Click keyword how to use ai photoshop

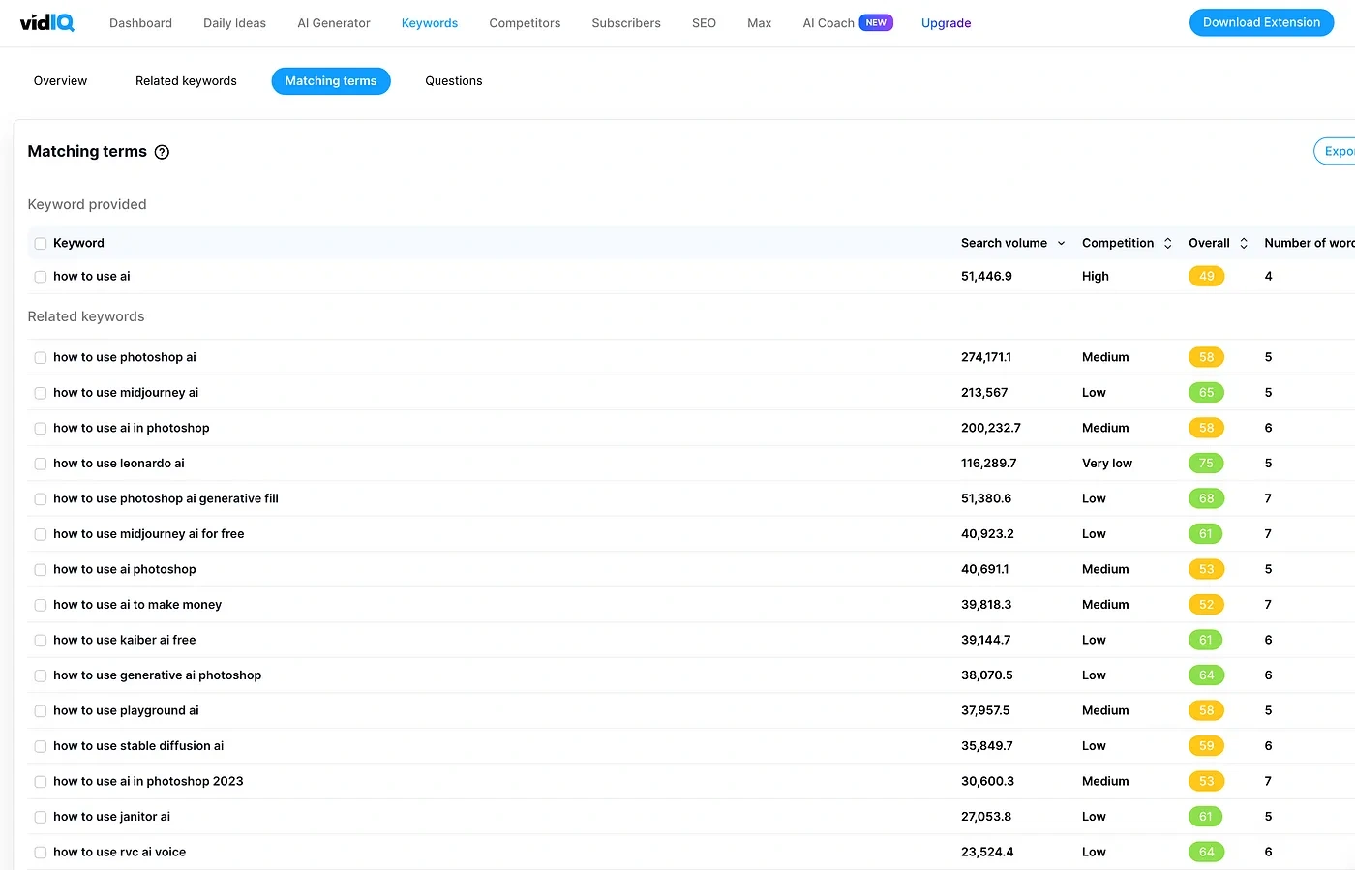tap(125, 569)
